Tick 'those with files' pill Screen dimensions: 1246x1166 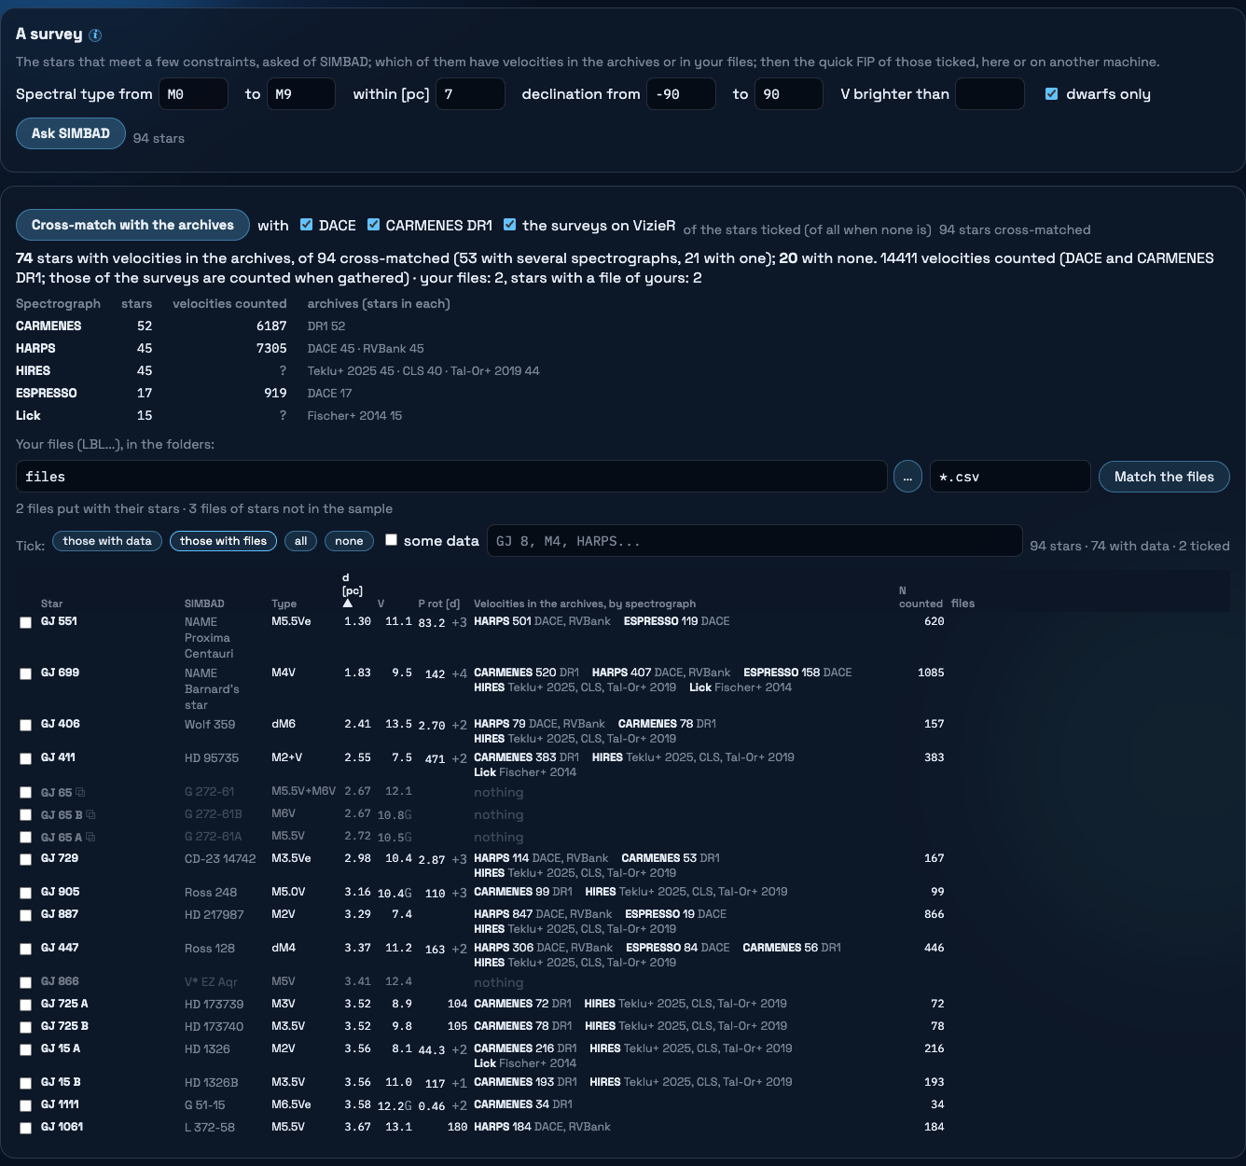tap(223, 541)
